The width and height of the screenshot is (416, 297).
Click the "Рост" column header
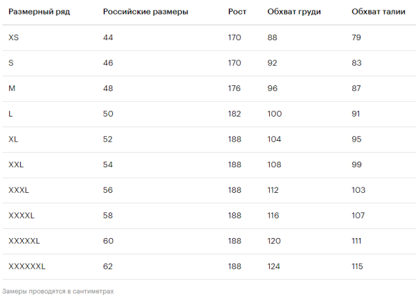pyautogui.click(x=237, y=12)
